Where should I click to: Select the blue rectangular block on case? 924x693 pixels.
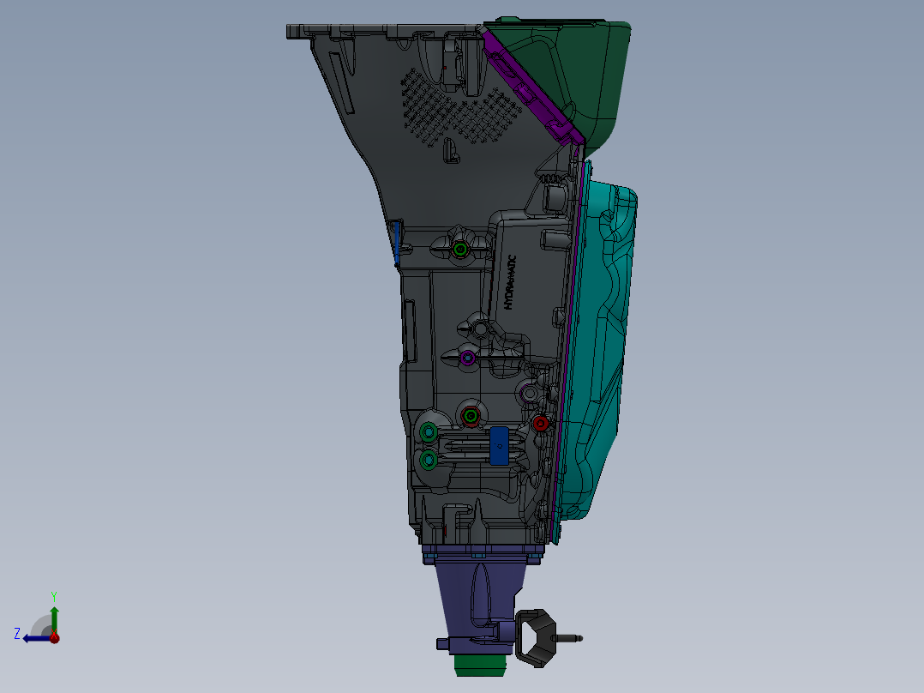pos(499,446)
